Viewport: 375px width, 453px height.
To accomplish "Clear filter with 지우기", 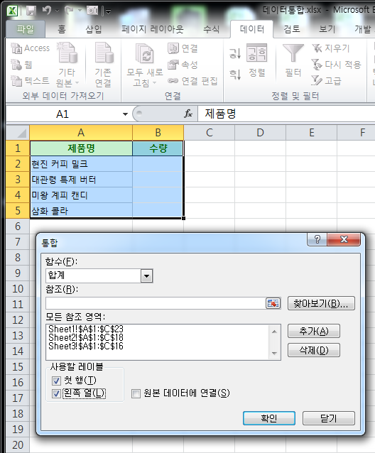I will click(331, 48).
